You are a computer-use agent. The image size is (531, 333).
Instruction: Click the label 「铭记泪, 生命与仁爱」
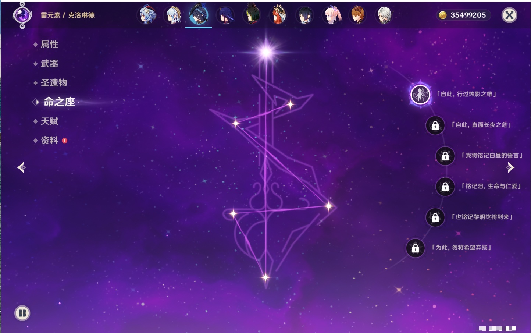coord(491,186)
